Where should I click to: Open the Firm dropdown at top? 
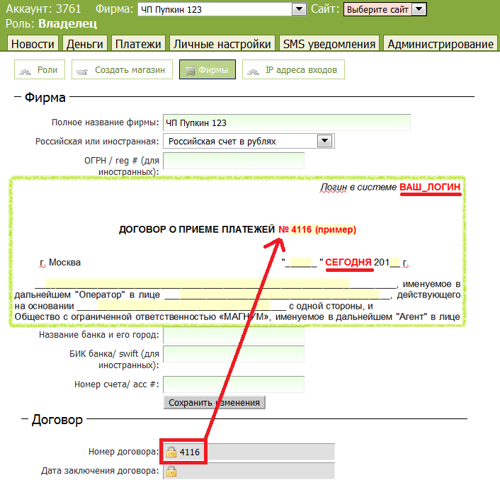(x=298, y=9)
